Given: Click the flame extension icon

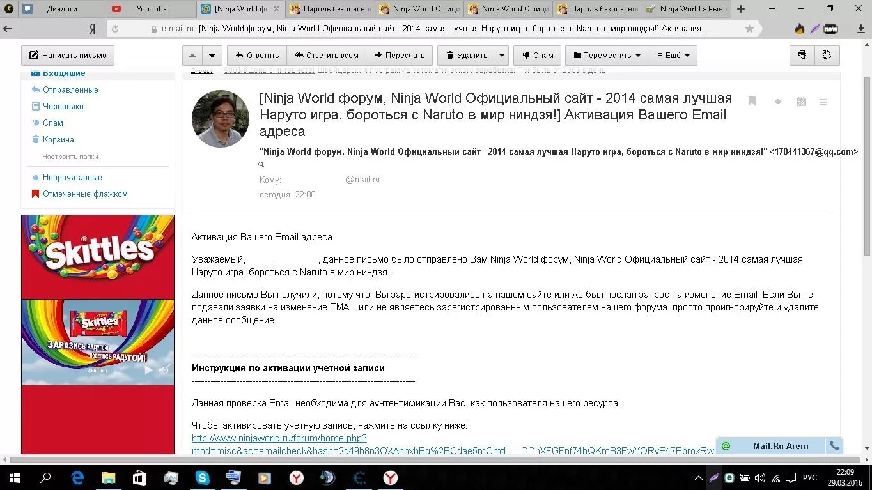Looking at the screenshot, I should click(799, 29).
